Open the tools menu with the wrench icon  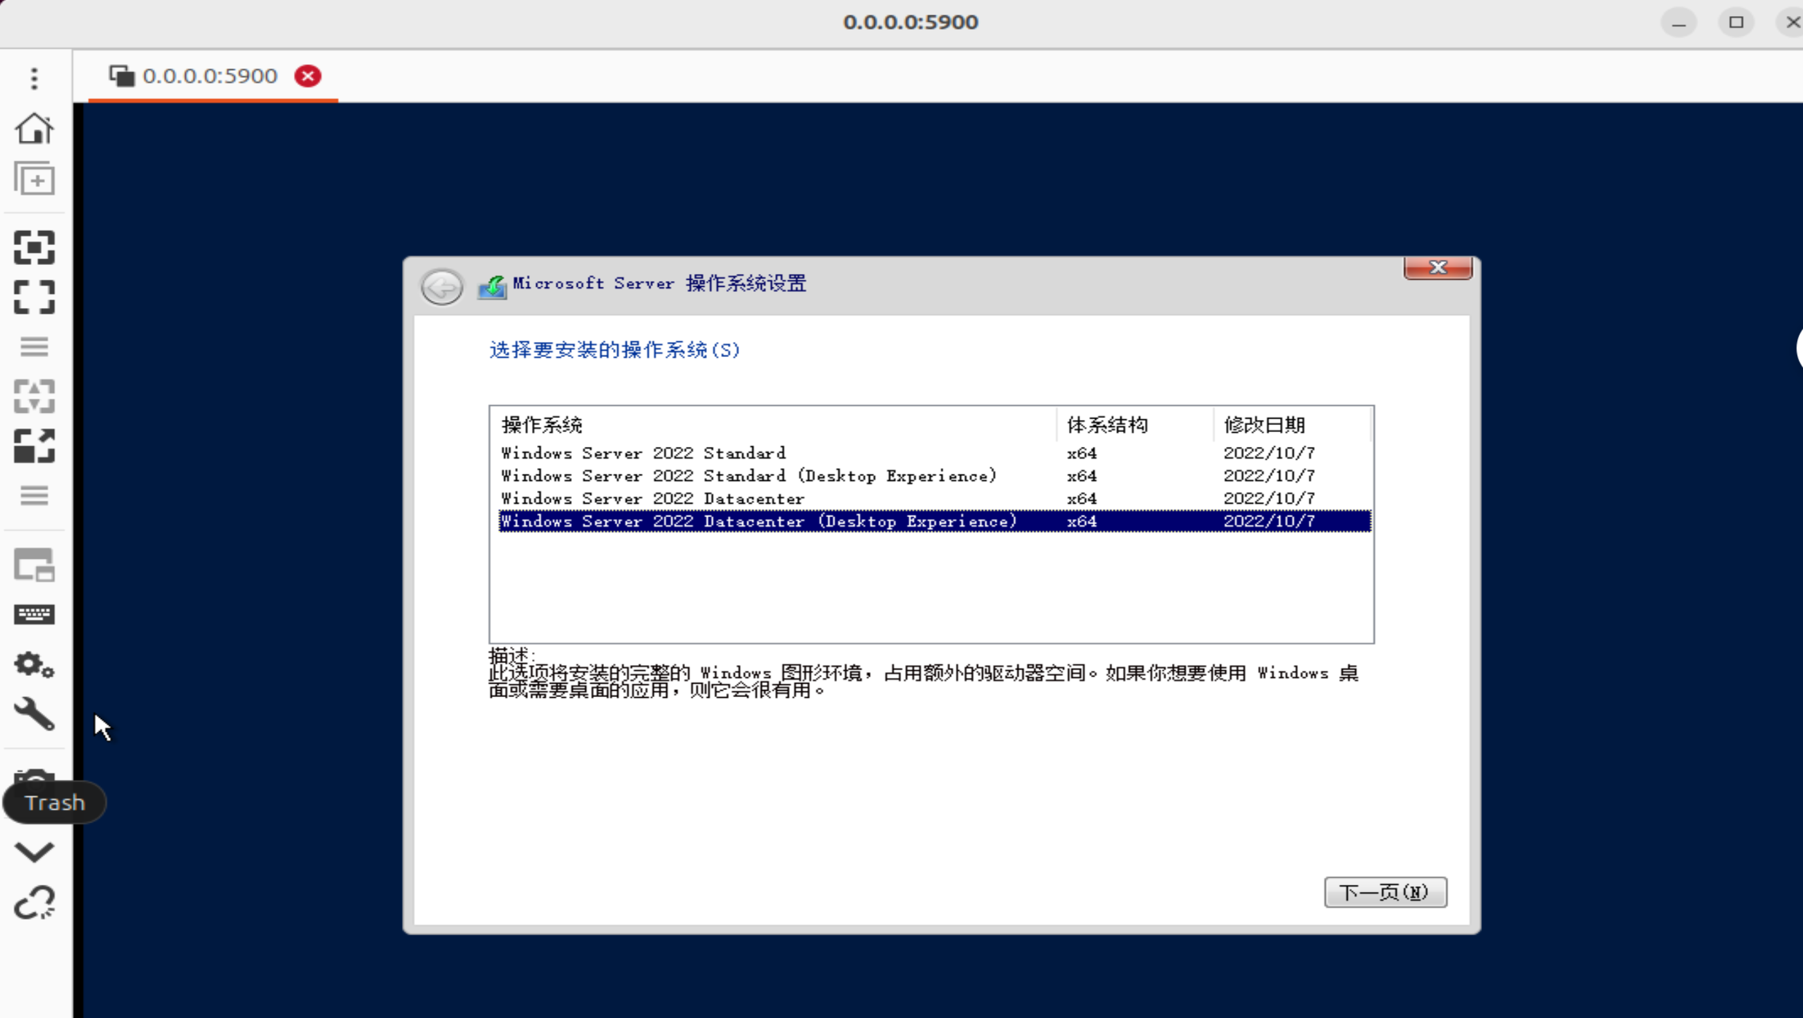[x=33, y=715]
